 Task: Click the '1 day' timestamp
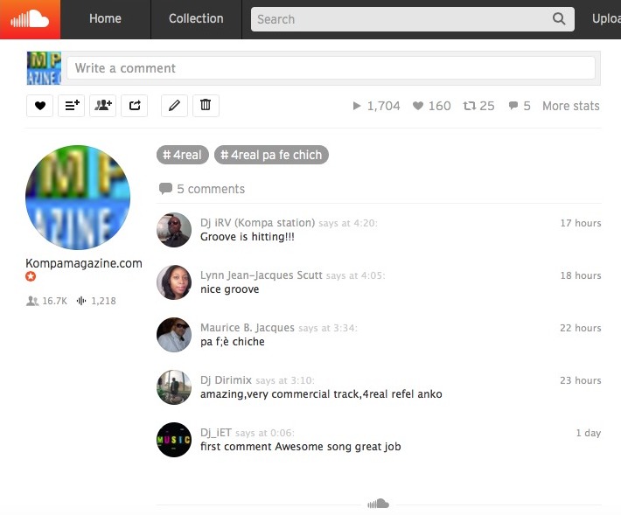click(589, 433)
